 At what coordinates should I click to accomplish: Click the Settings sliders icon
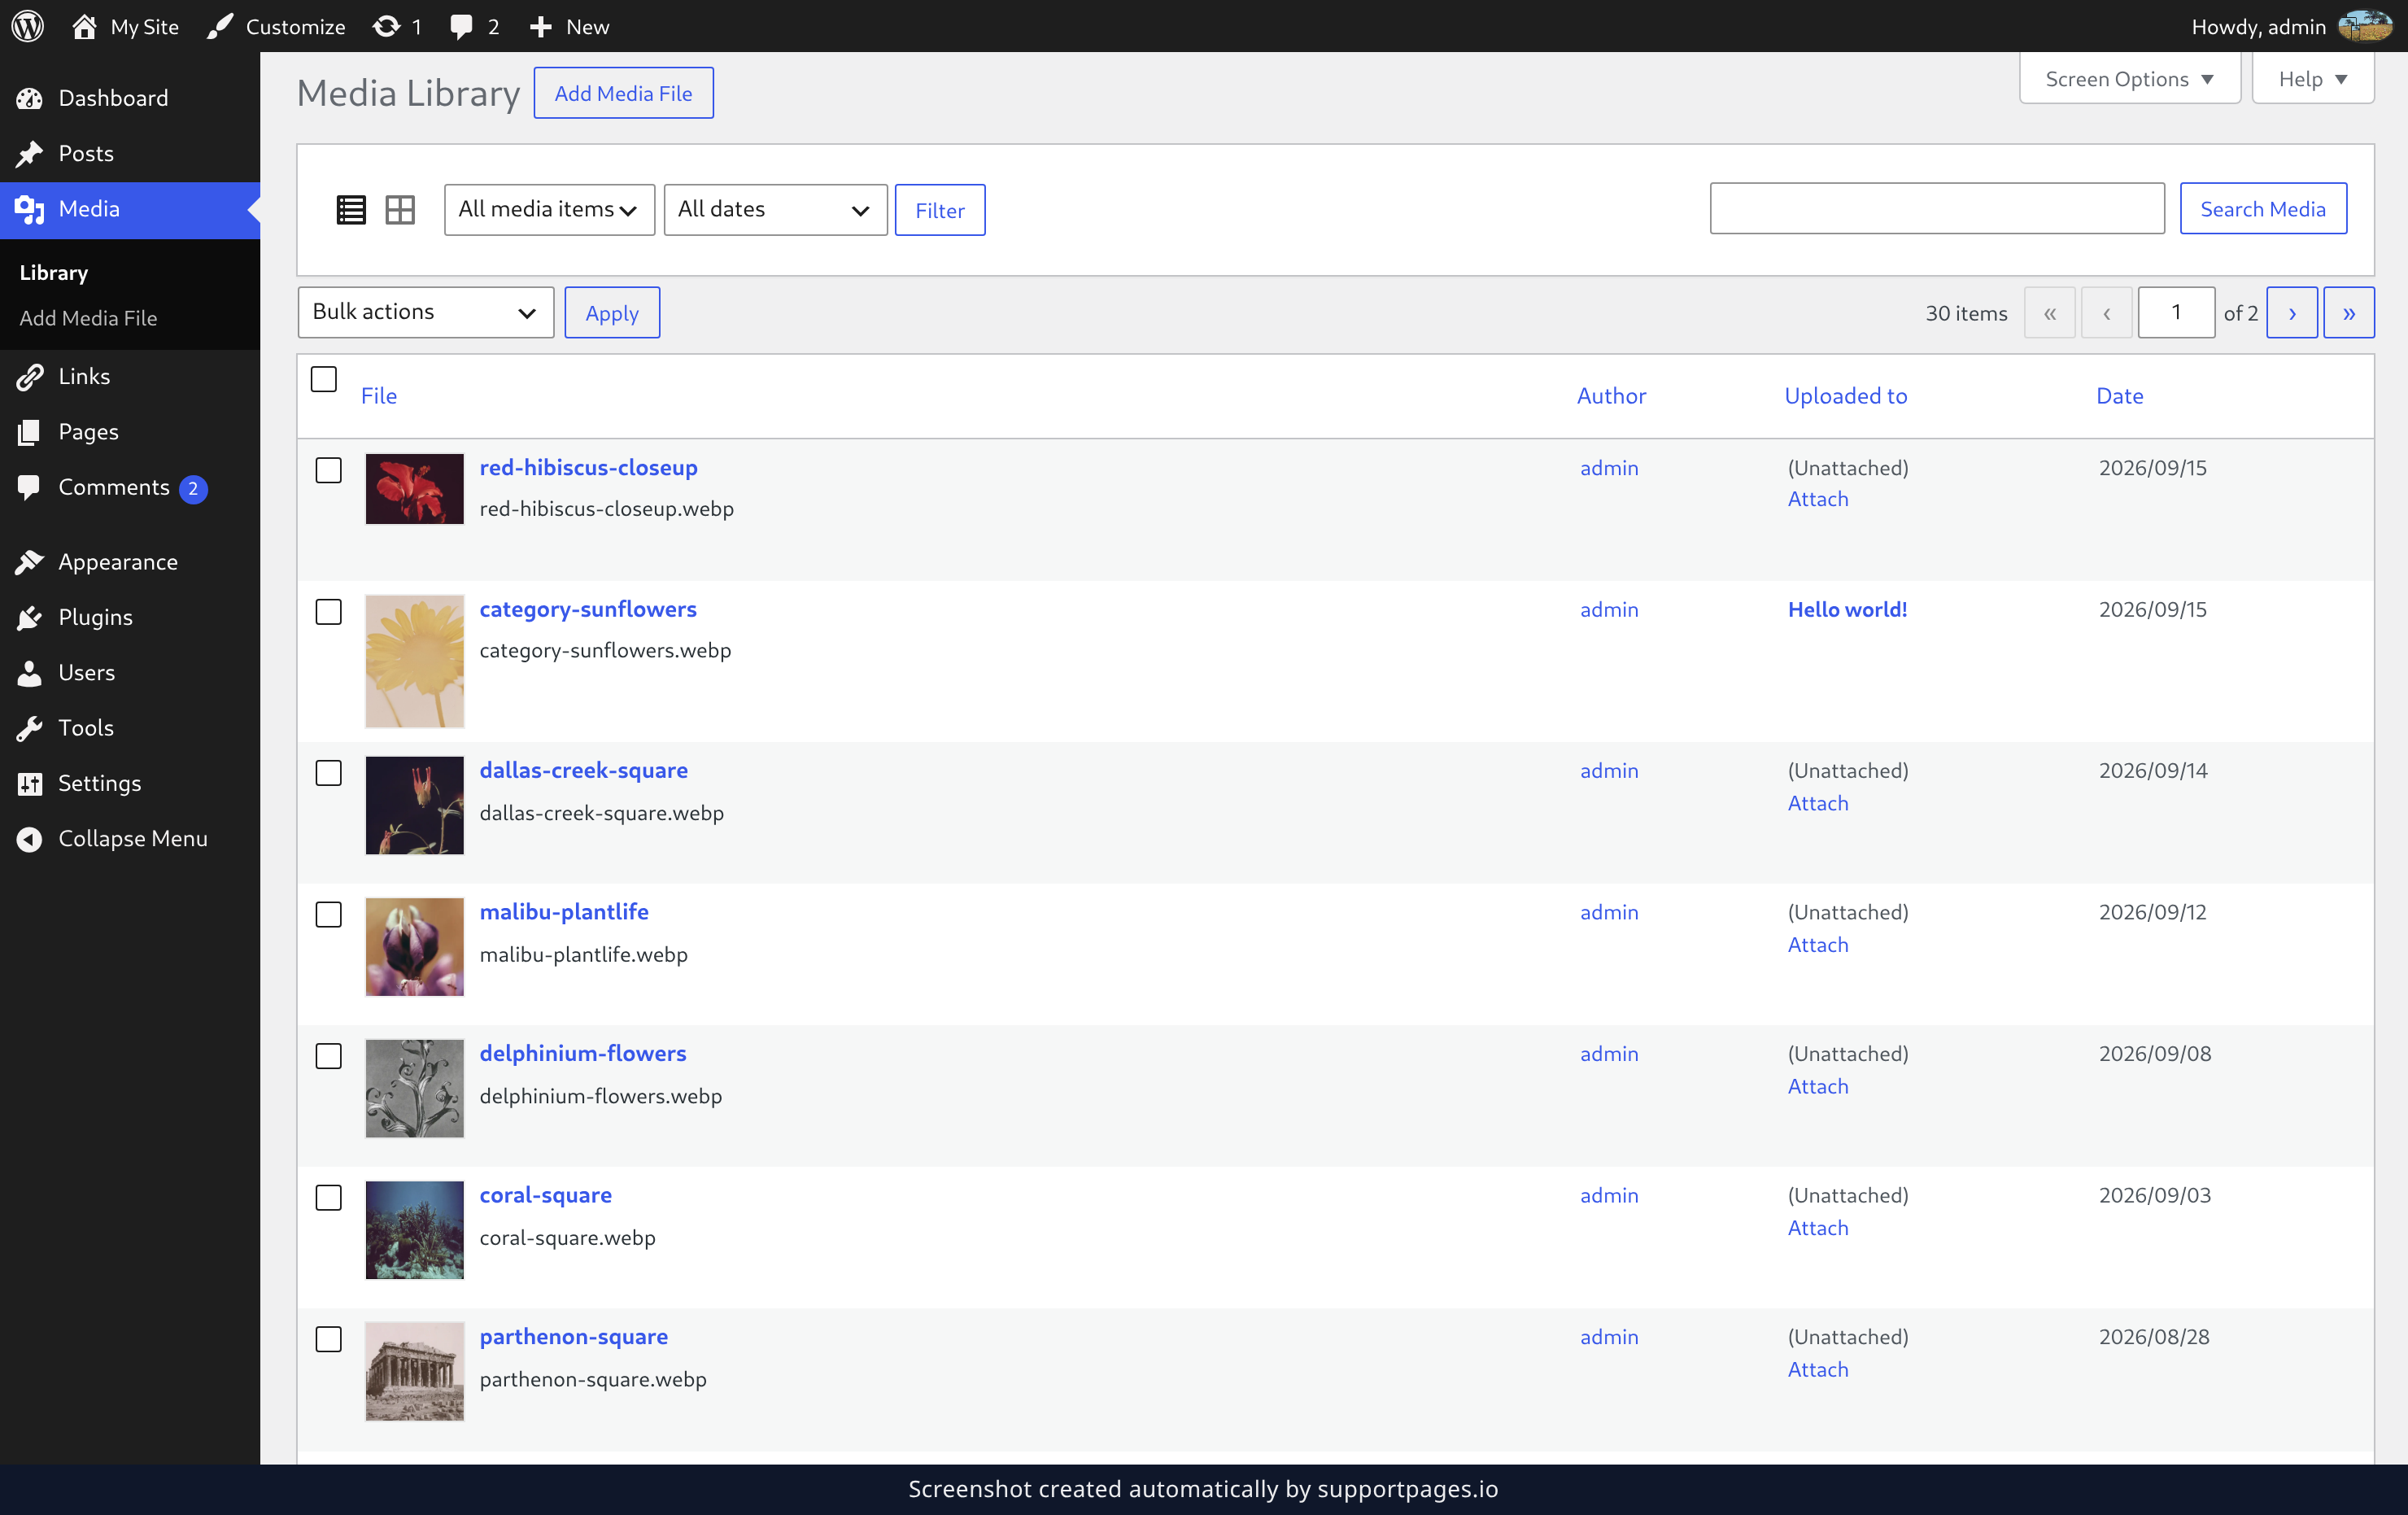30,783
